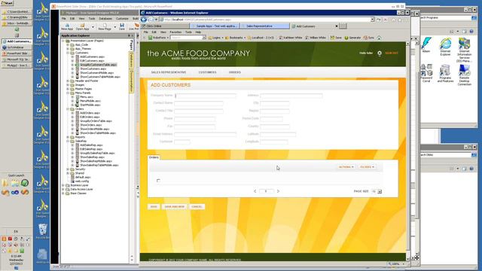Click the Save icon in Iron Speed Designer
The image size is (482, 271).
click(x=122, y=26)
